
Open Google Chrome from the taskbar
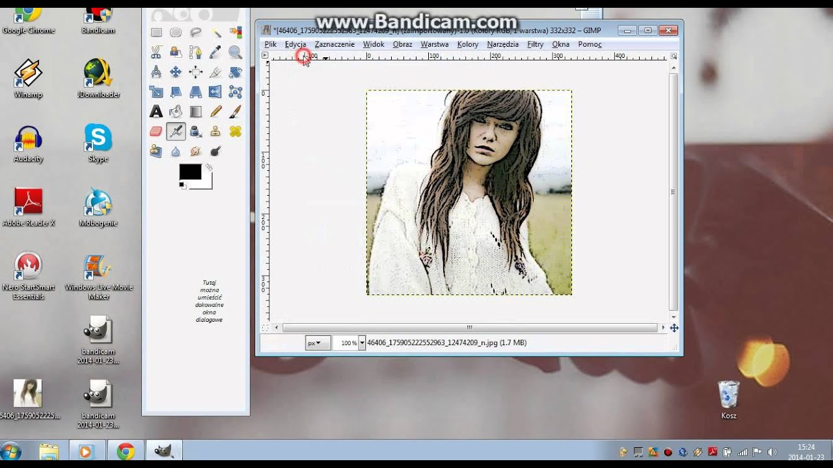(126, 451)
